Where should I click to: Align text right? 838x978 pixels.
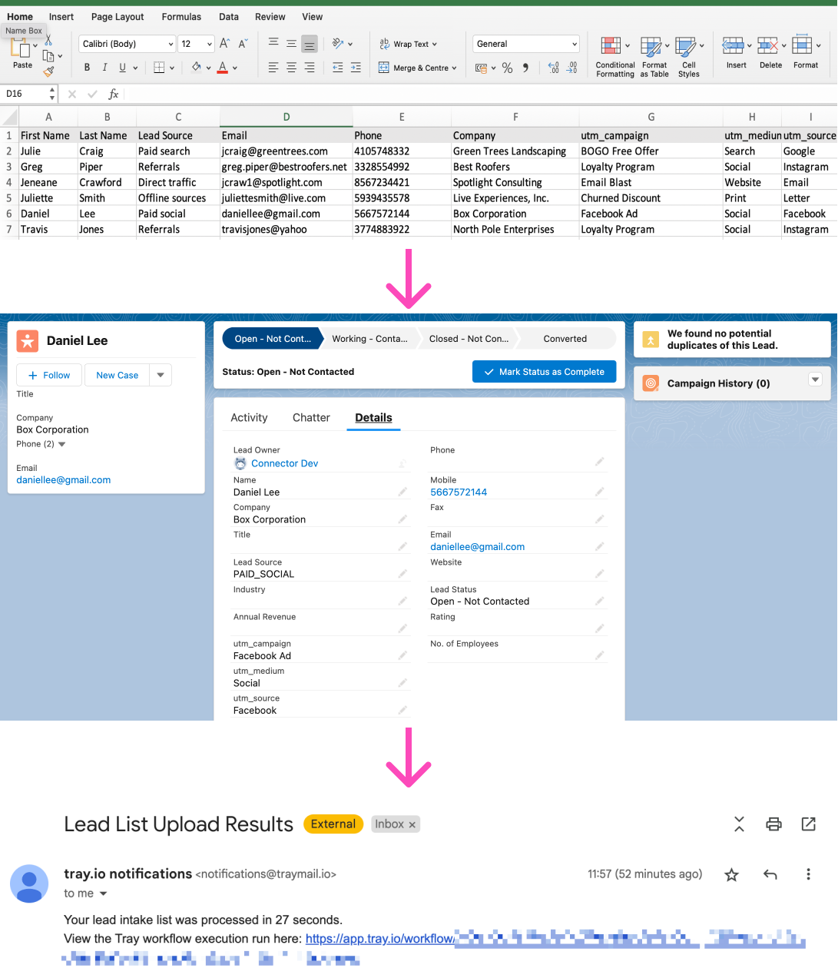tap(310, 68)
